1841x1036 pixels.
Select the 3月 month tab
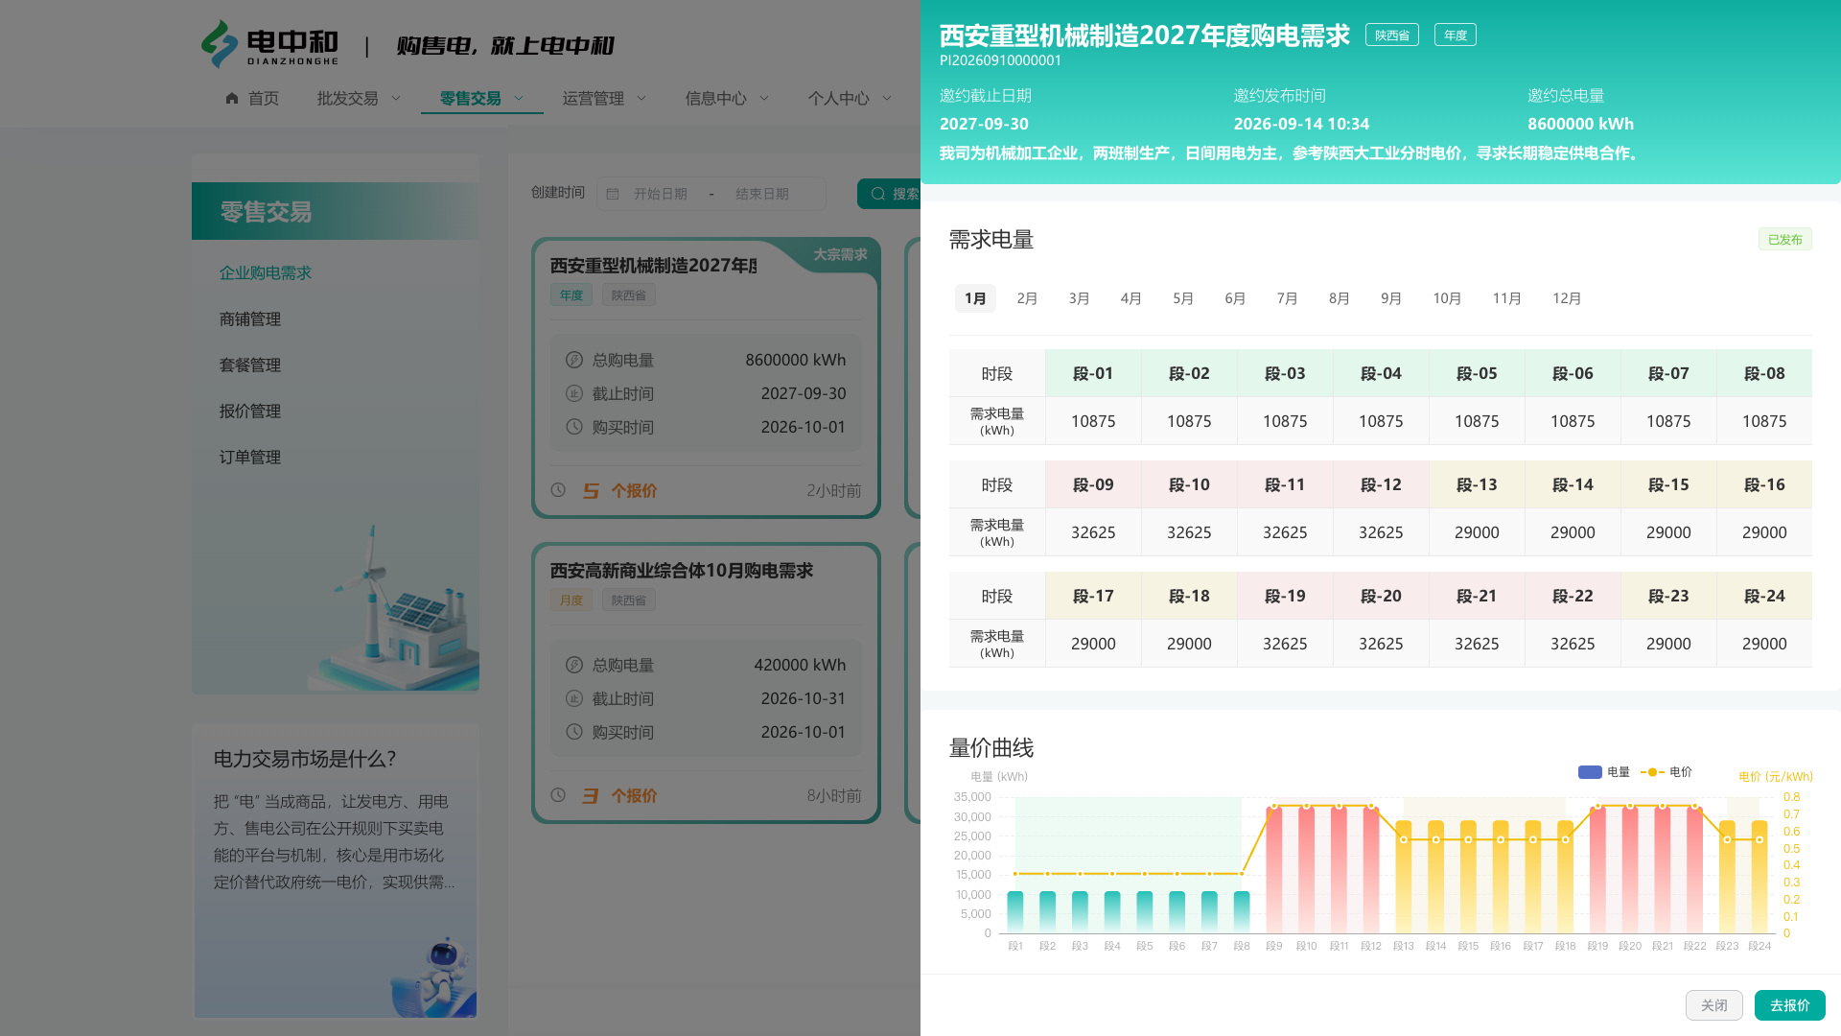1079,298
